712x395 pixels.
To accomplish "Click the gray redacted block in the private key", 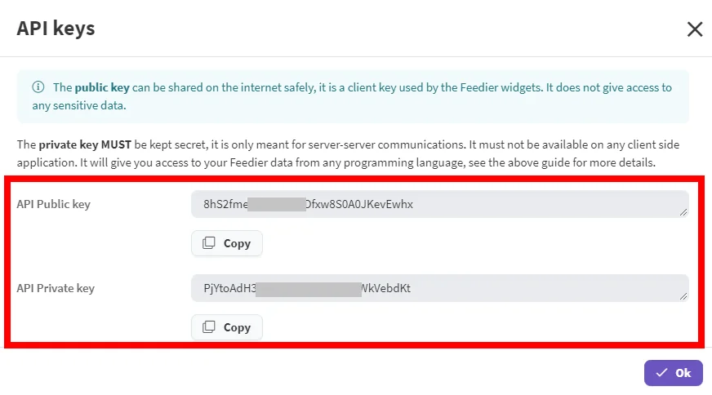I will click(x=309, y=289).
